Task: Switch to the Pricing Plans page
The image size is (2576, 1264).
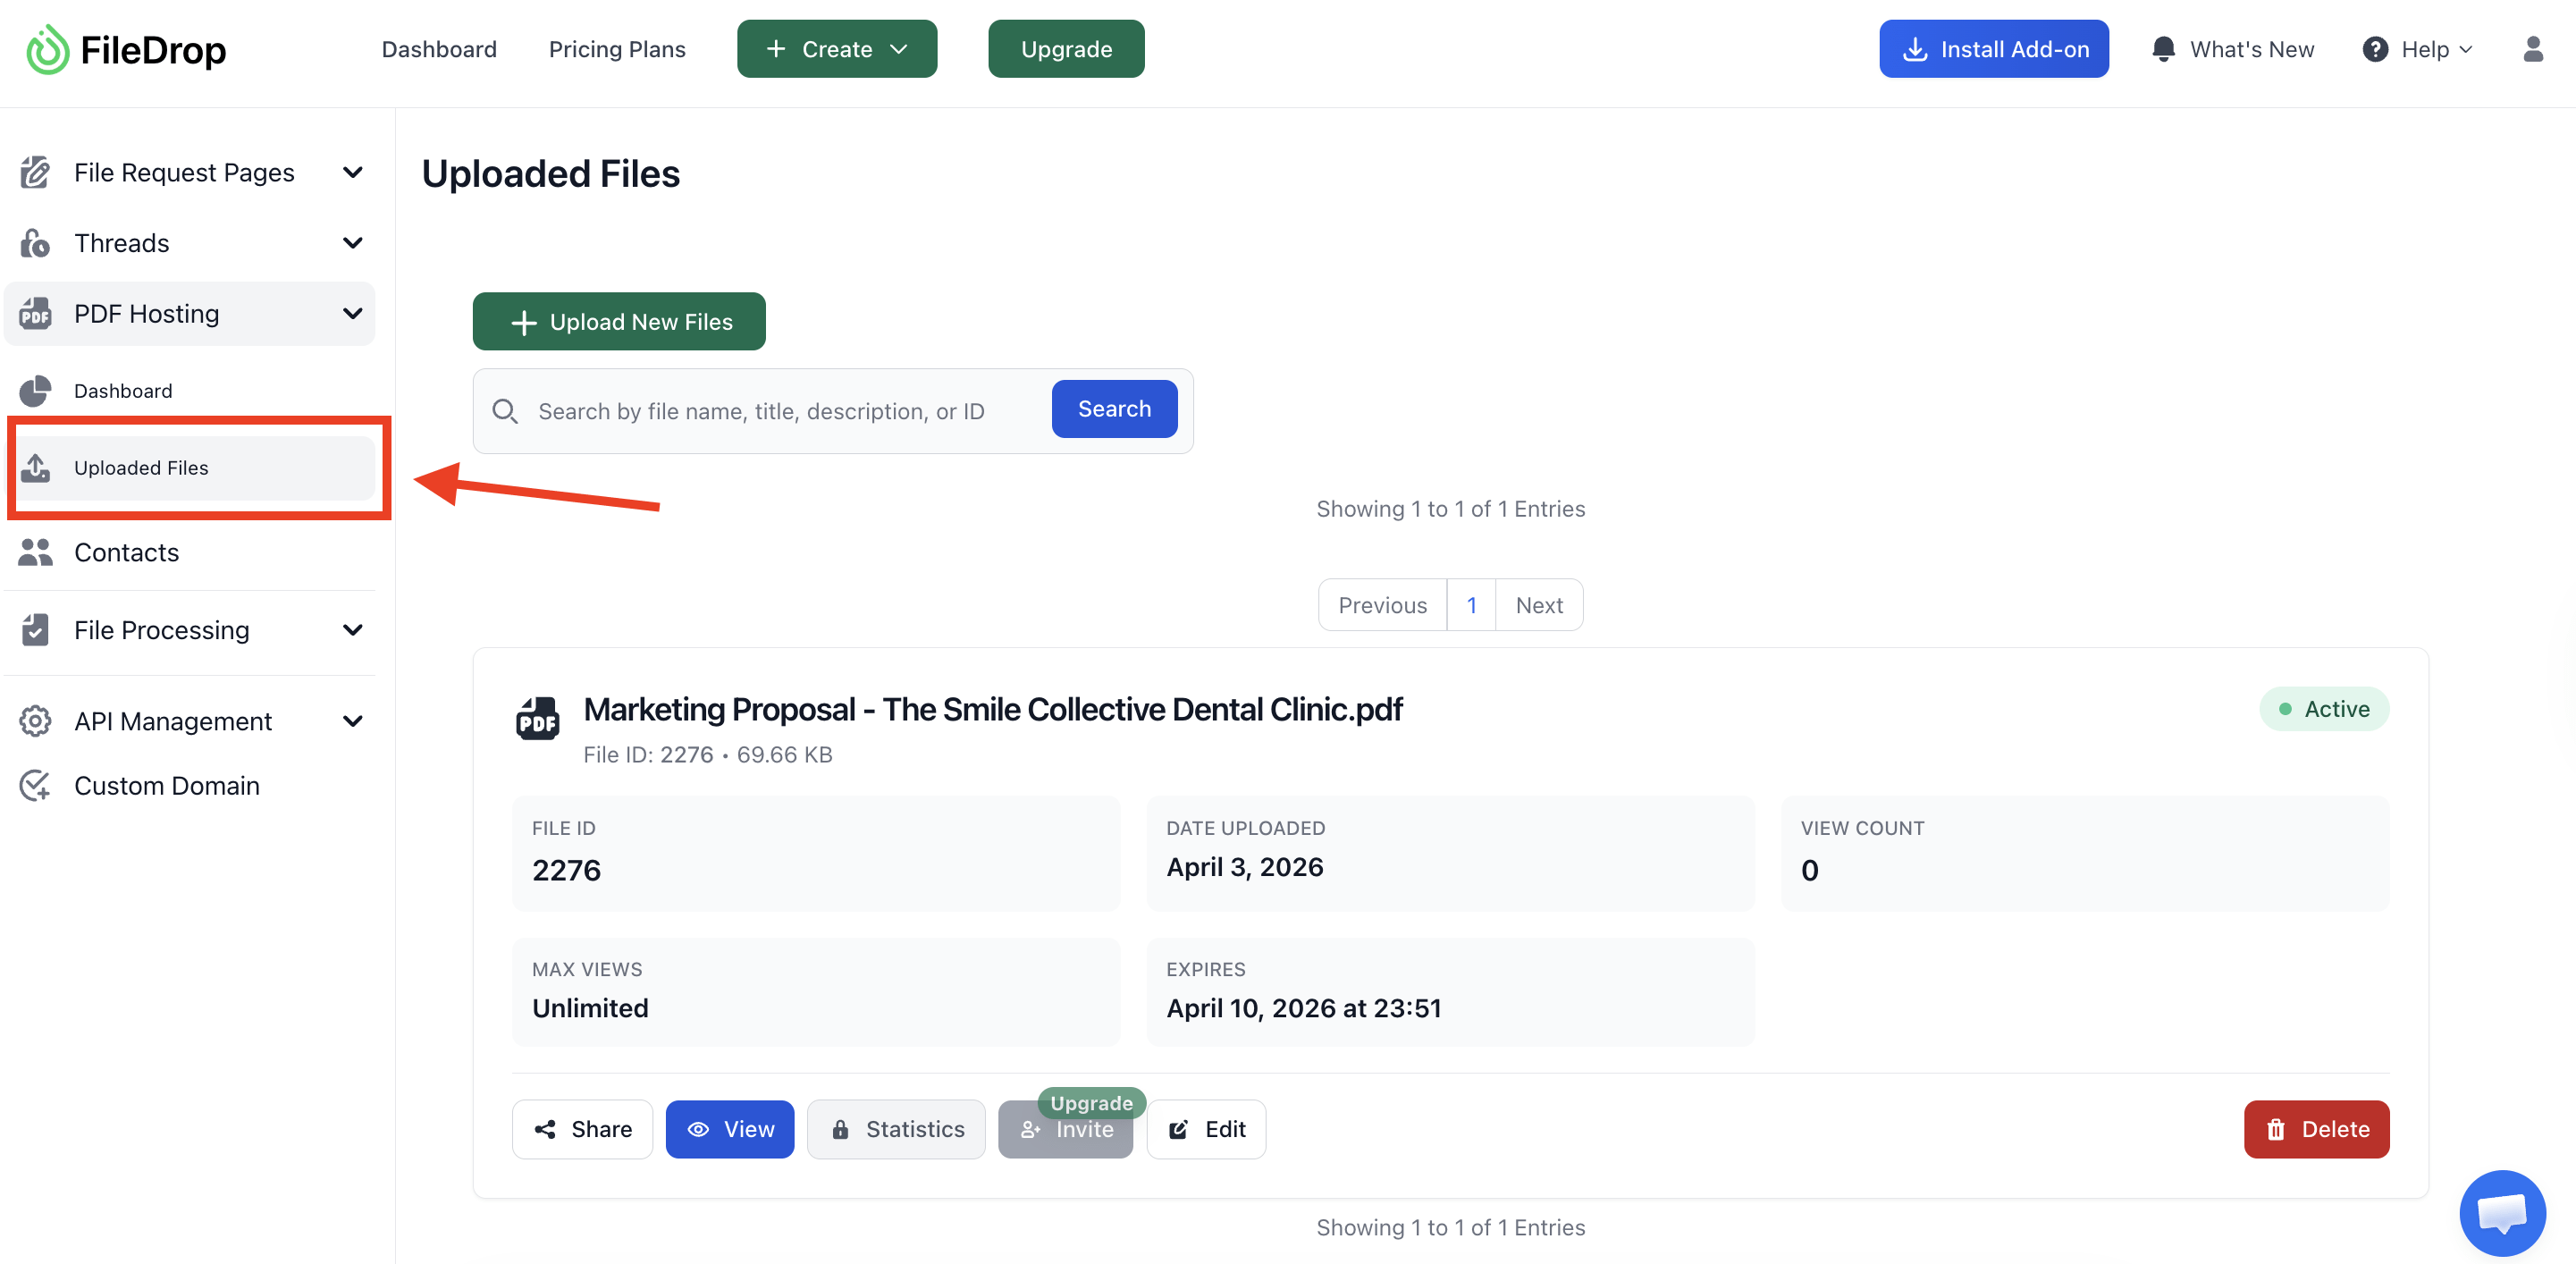Action: tap(617, 48)
